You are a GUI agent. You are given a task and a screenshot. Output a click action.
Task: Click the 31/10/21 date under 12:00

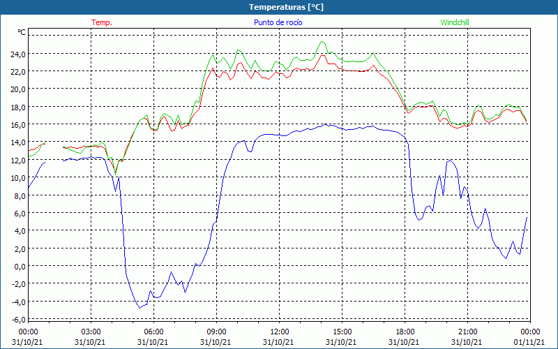(278, 342)
